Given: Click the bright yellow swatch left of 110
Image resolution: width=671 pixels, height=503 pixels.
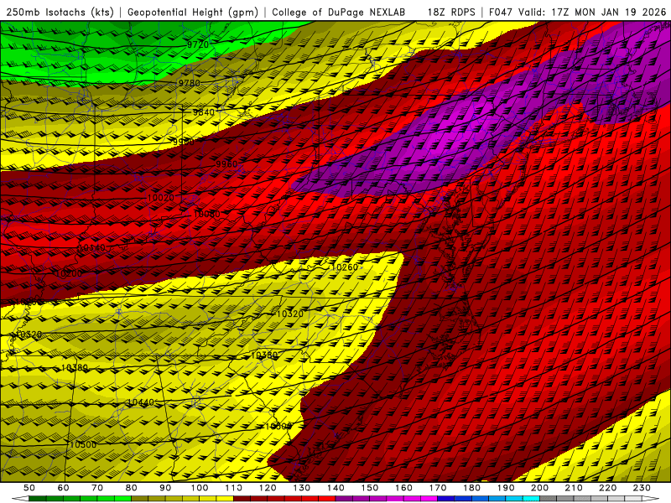Looking at the screenshot, I should (x=225, y=499).
